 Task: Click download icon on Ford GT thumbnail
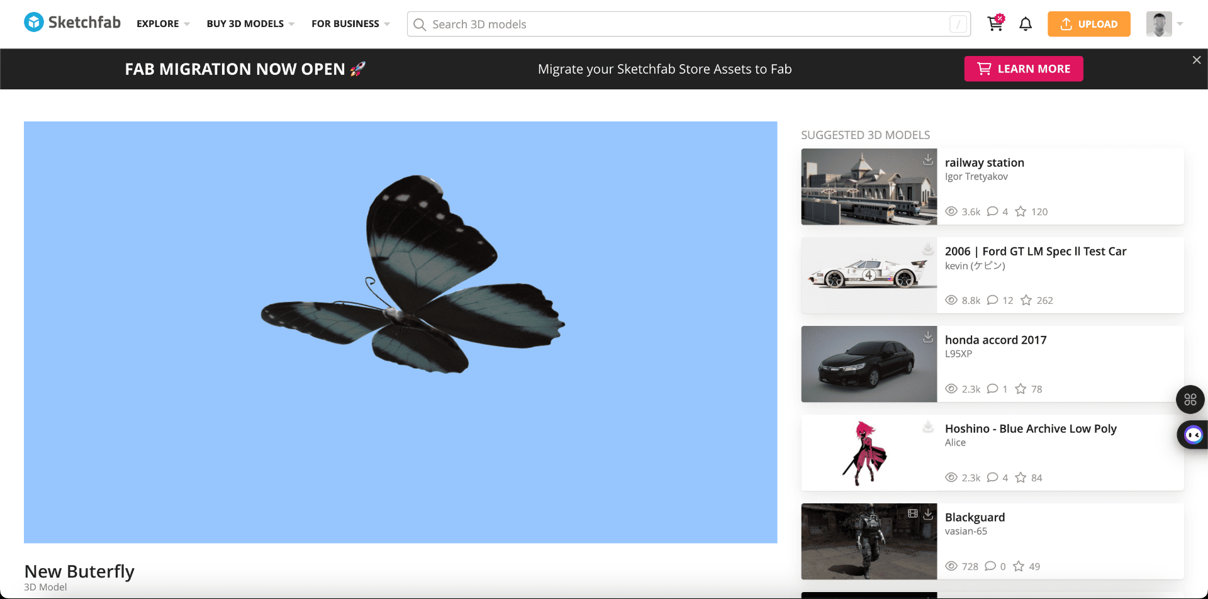click(928, 249)
